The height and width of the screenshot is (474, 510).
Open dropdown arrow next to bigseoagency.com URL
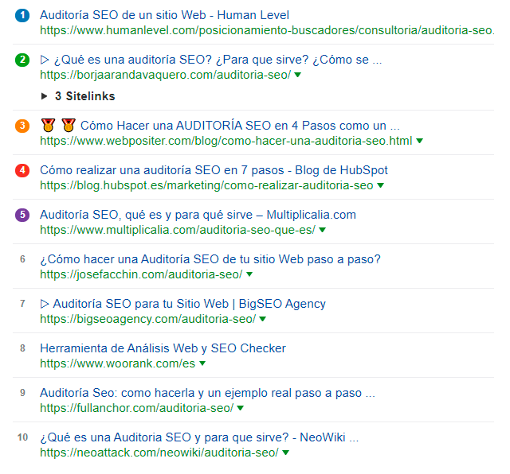(263, 319)
